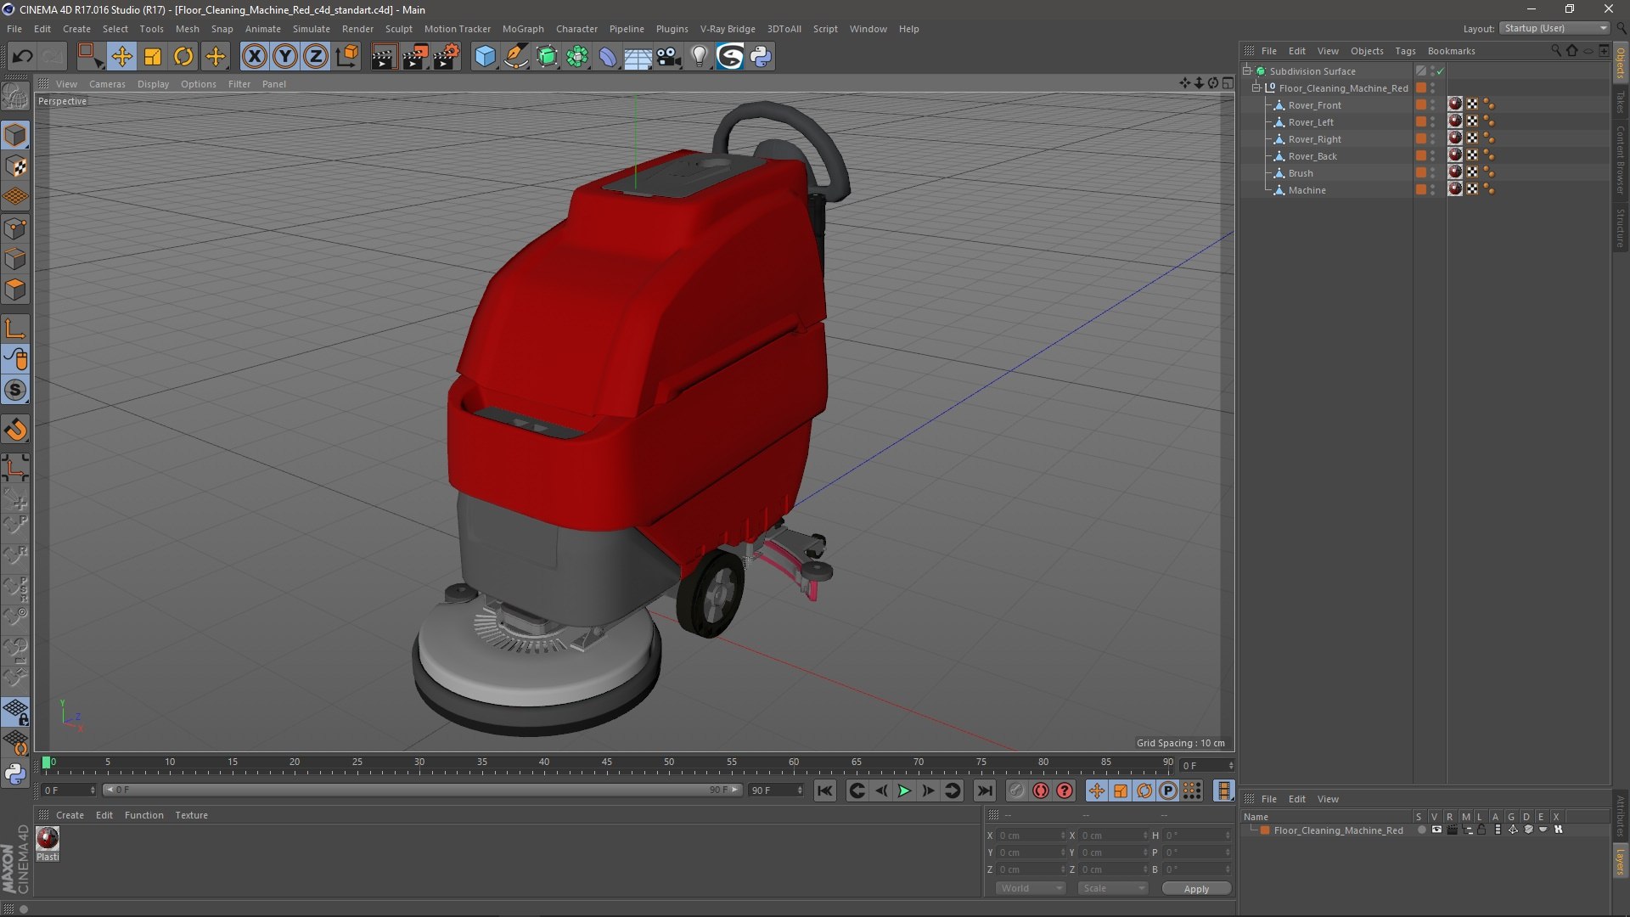Add a Light object
The width and height of the screenshot is (1630, 917).
(700, 56)
